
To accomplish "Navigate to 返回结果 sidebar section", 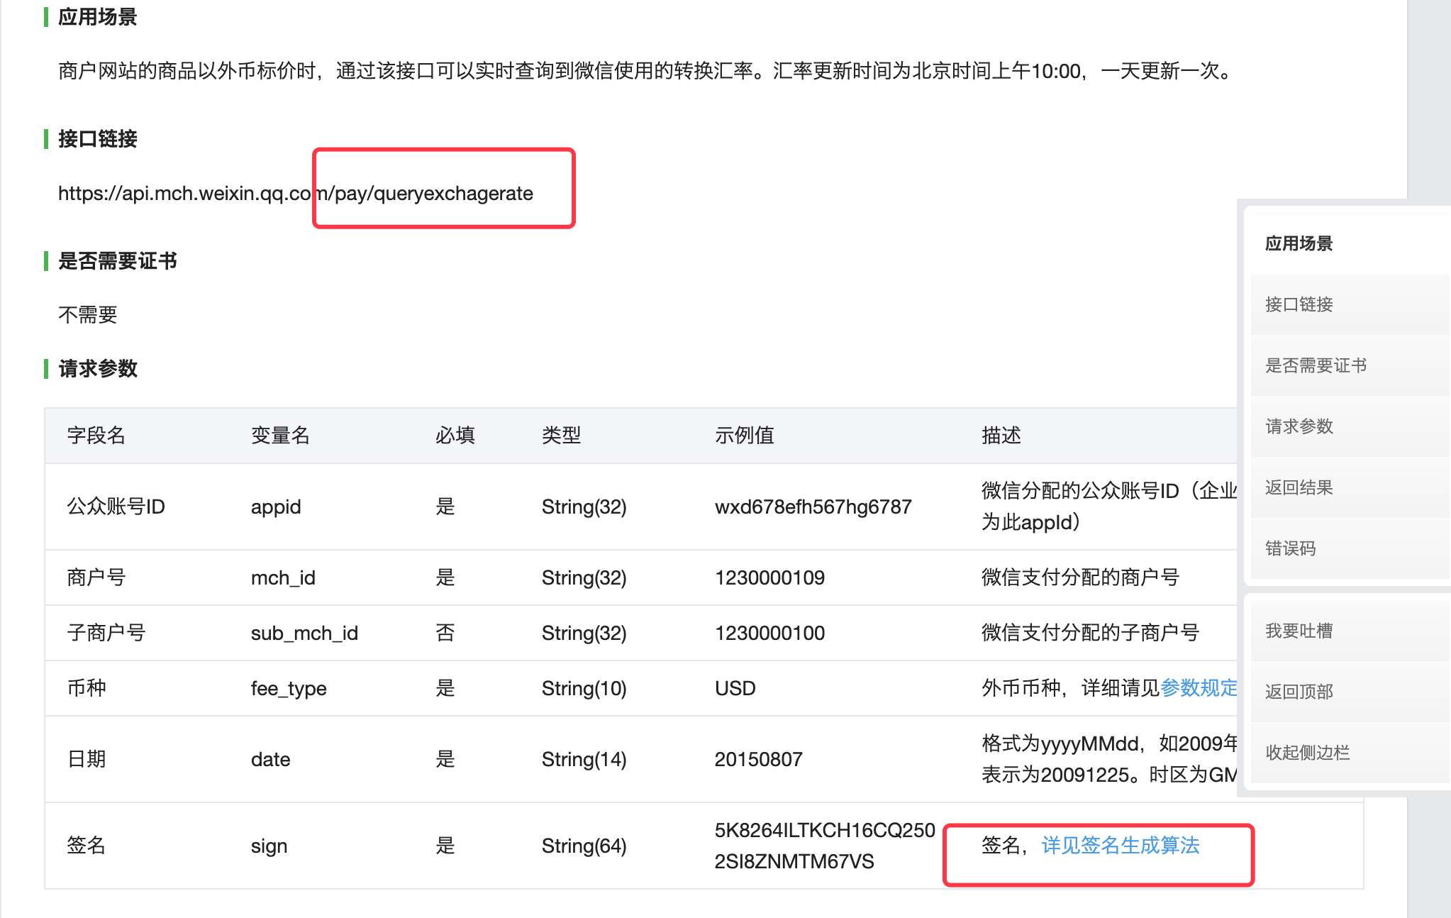I will pyautogui.click(x=1299, y=487).
